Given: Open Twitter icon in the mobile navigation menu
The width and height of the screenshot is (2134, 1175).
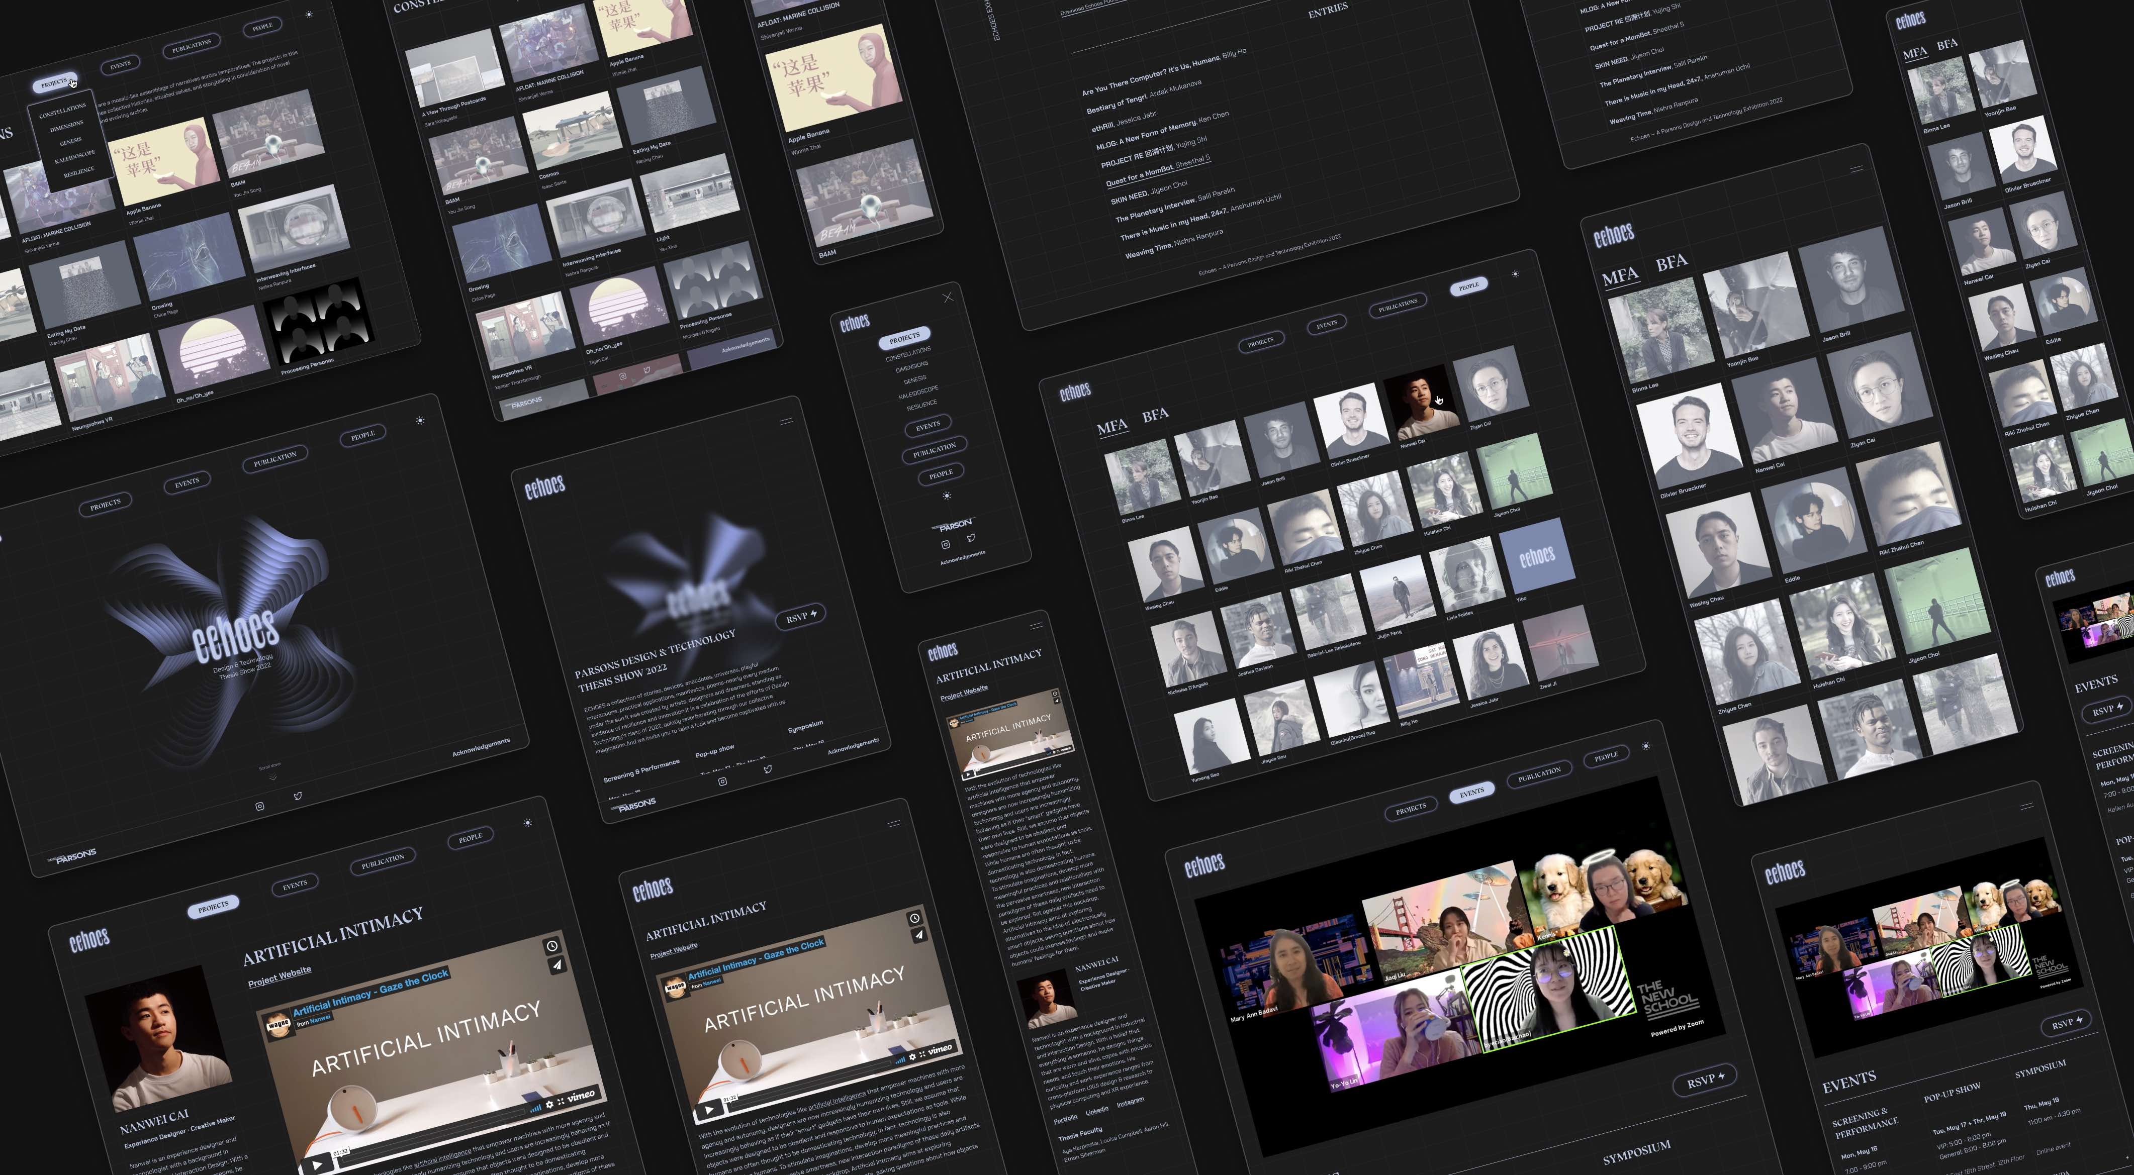Looking at the screenshot, I should click(x=971, y=538).
